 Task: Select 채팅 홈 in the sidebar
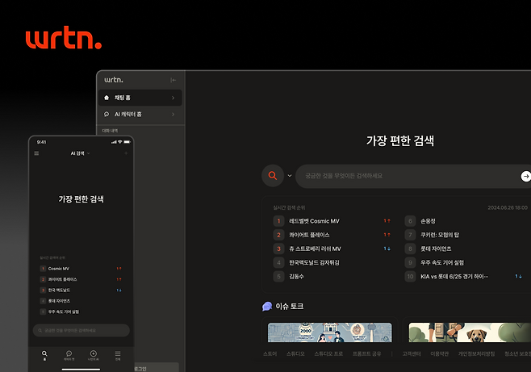pos(140,98)
